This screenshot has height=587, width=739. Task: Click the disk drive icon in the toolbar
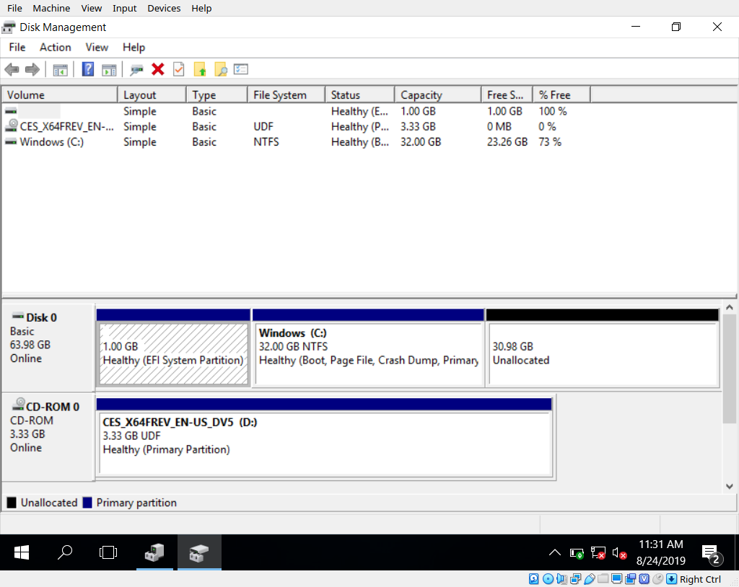[x=136, y=69]
